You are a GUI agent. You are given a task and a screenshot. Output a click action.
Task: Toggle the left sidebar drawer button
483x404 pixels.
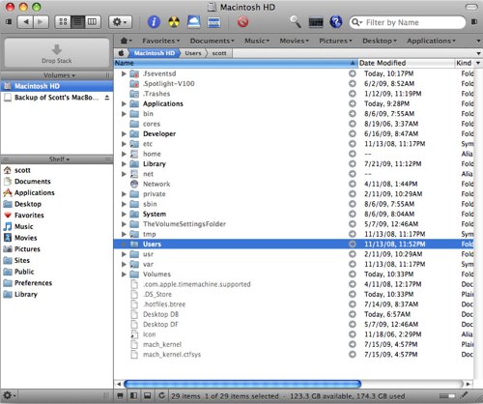[9, 21]
